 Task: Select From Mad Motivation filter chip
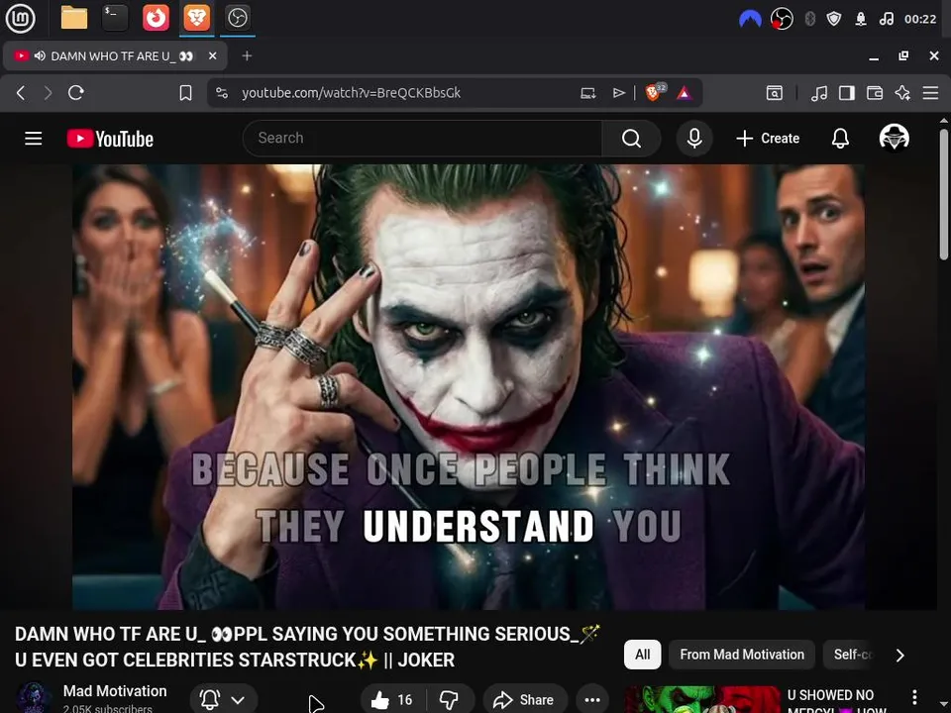tap(742, 655)
